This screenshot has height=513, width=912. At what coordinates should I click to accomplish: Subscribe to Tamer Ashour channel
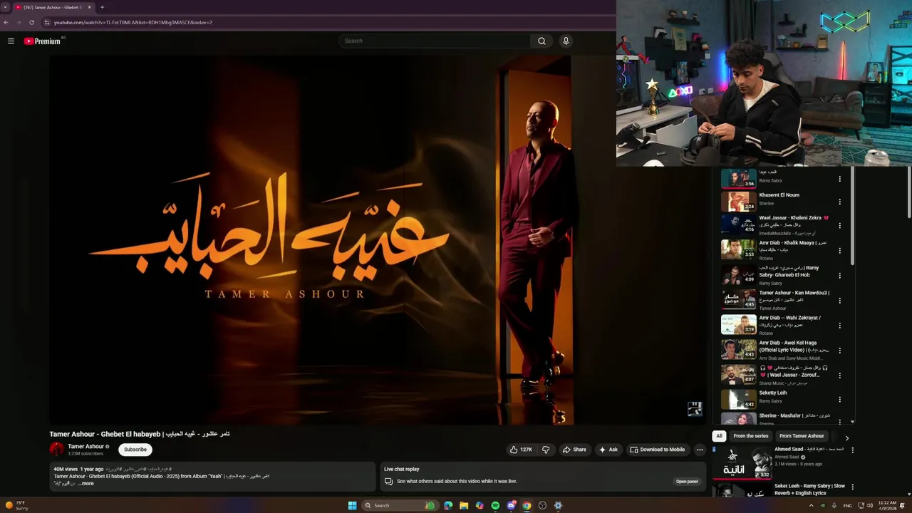135,450
